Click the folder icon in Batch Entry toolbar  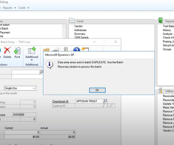pyautogui.click(x=46, y=50)
